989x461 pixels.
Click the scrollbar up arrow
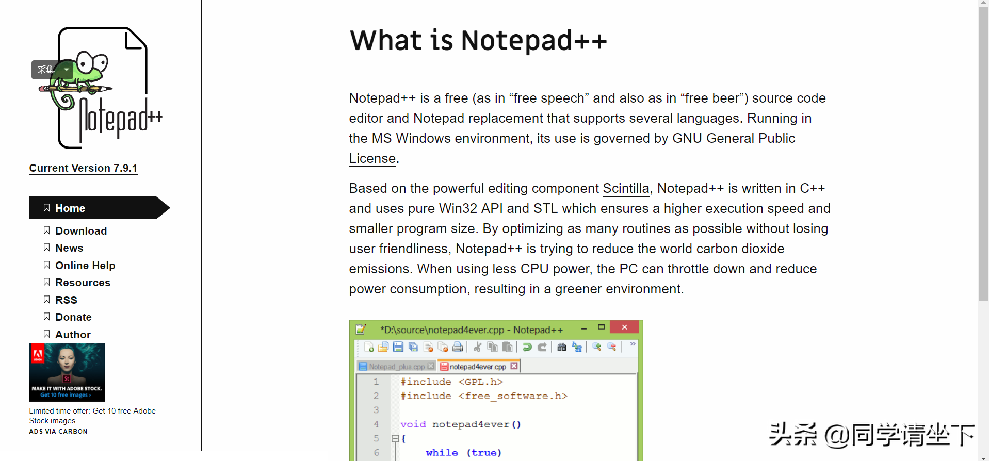pyautogui.click(x=983, y=4)
